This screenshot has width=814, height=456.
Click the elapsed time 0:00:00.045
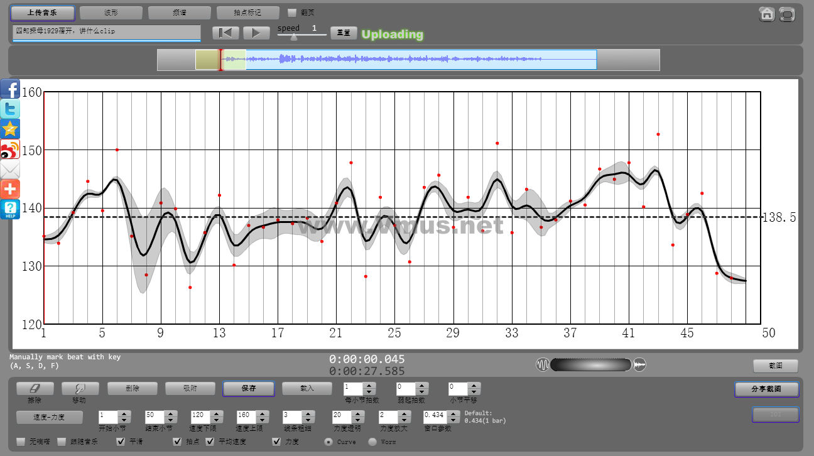(x=367, y=359)
